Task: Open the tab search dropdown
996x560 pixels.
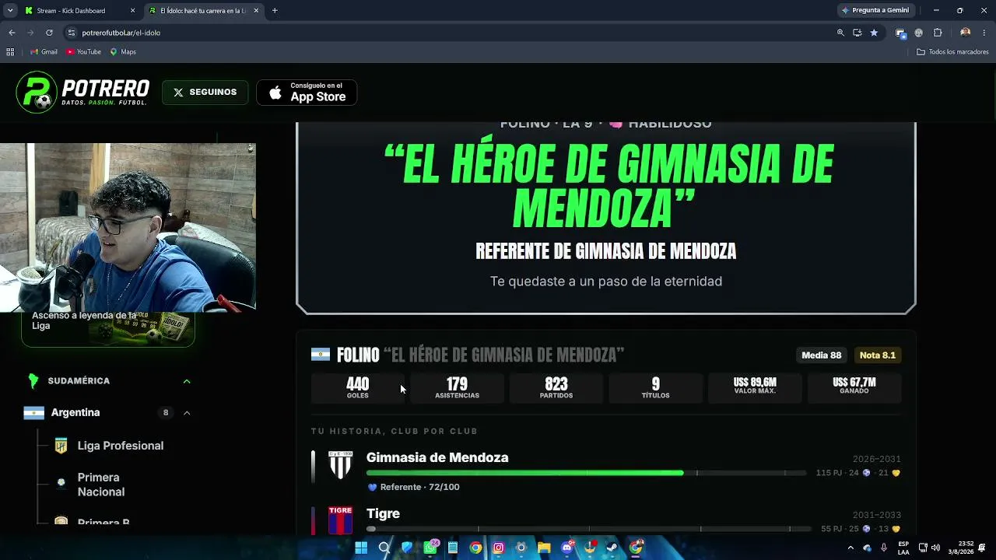Action: (9, 11)
